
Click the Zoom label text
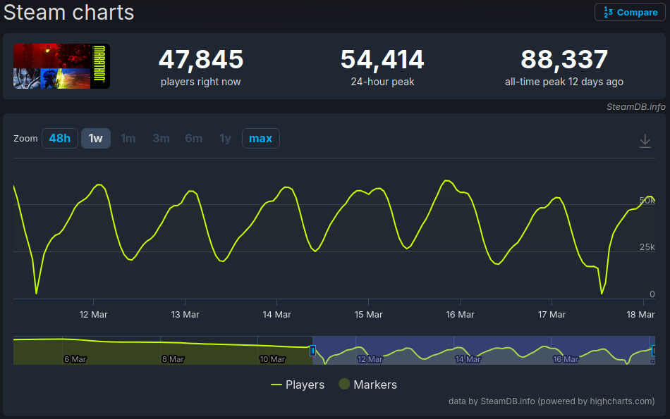25,138
